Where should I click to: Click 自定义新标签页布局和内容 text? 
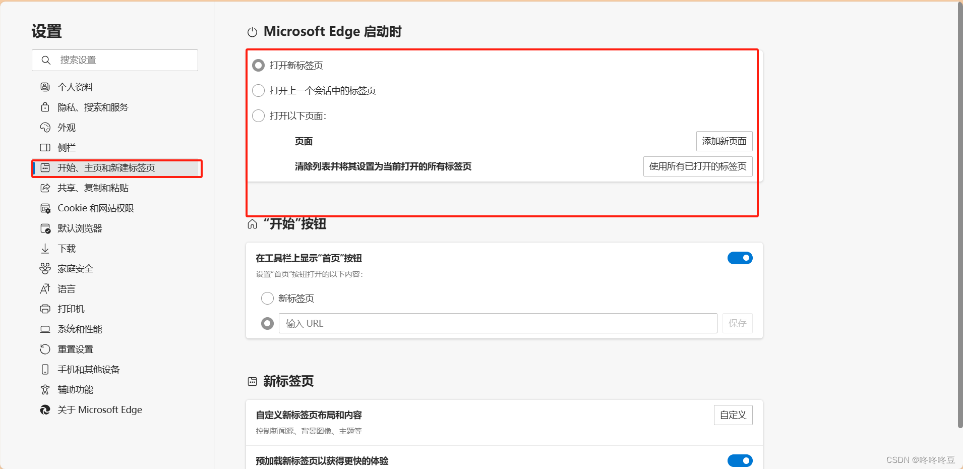[309, 415]
